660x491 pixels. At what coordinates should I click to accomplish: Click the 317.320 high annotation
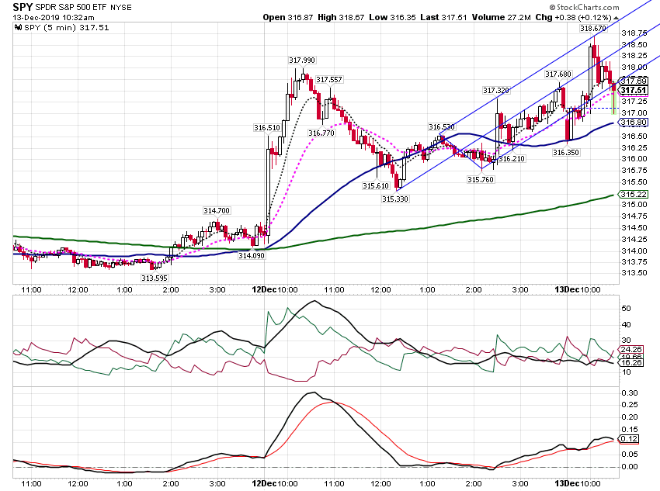(x=496, y=91)
